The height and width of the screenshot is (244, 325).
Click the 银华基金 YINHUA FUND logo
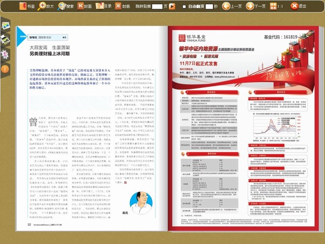point(192,38)
